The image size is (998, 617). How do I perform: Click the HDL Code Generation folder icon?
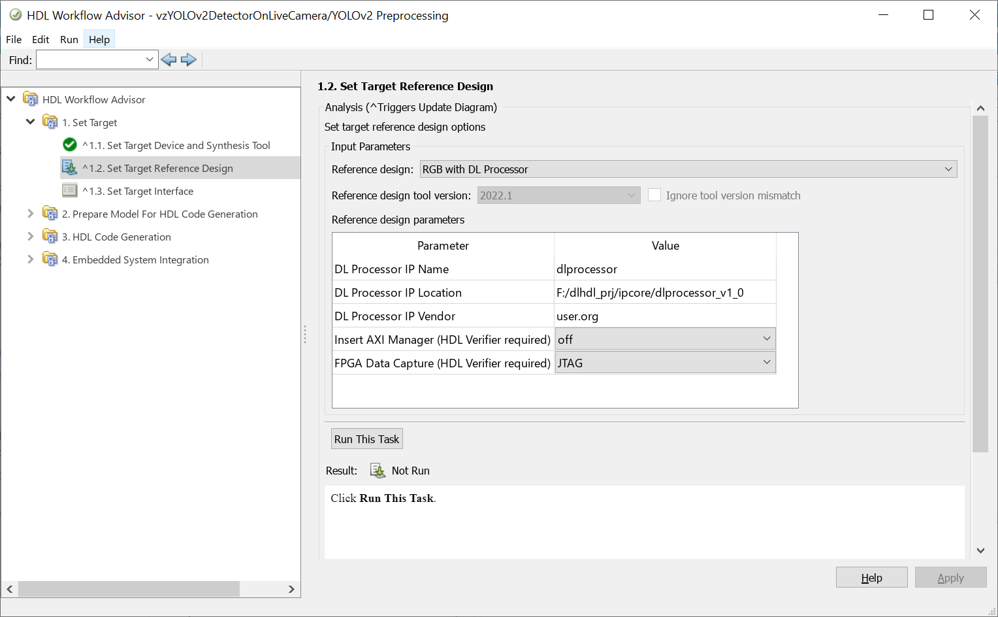(x=50, y=237)
